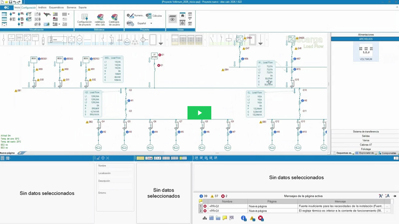Toggle error messages icon below the table

coord(261,218)
